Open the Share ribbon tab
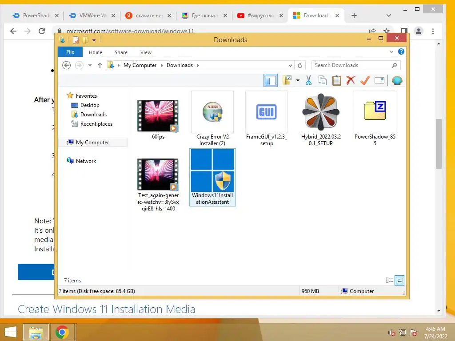The width and height of the screenshot is (455, 341). tap(121, 52)
